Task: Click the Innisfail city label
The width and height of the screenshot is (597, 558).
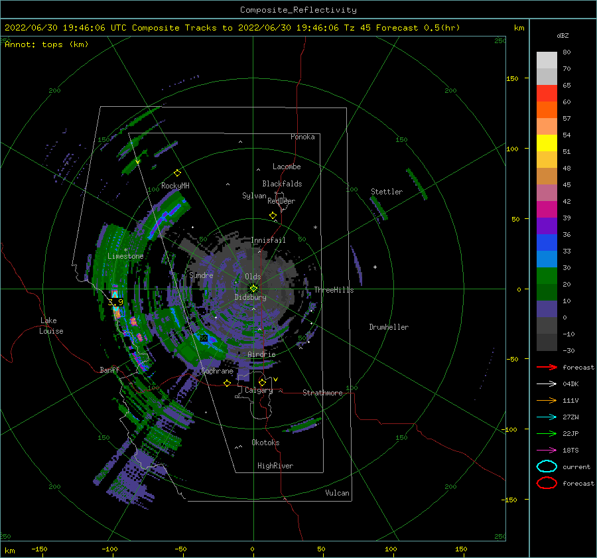Action: (x=268, y=240)
